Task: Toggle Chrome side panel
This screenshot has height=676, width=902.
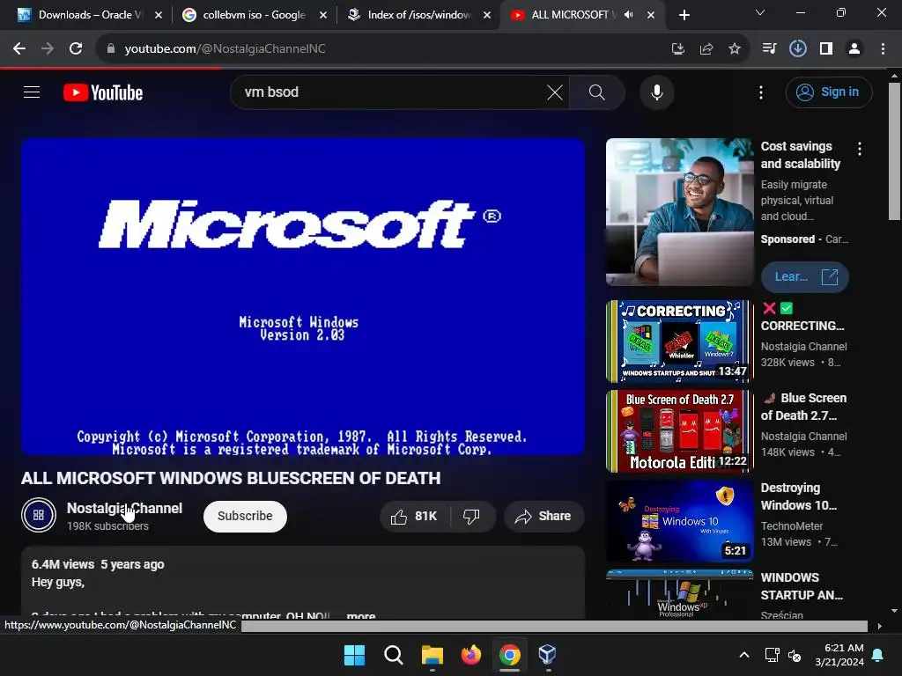Action: [826, 49]
